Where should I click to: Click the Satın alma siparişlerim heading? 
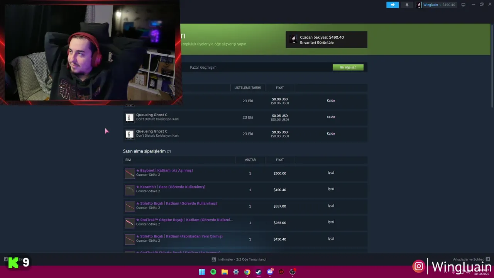tap(144, 151)
